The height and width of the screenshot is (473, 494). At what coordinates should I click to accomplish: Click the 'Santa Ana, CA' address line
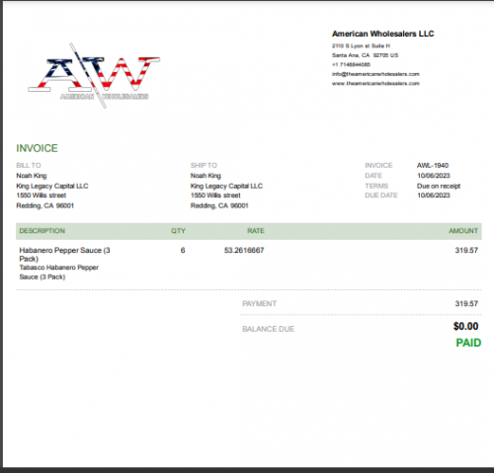365,55
